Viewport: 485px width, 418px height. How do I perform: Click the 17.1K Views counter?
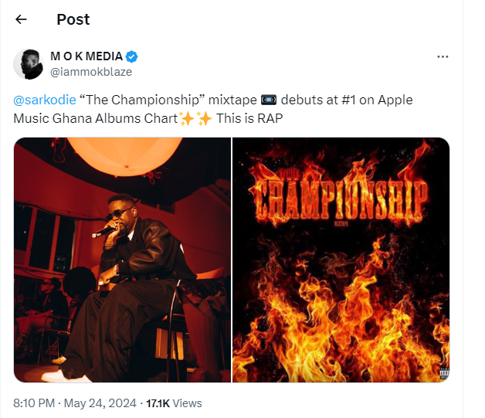pos(174,403)
